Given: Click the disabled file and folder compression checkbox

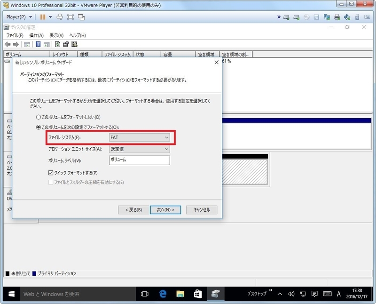Looking at the screenshot, I should (x=51, y=182).
